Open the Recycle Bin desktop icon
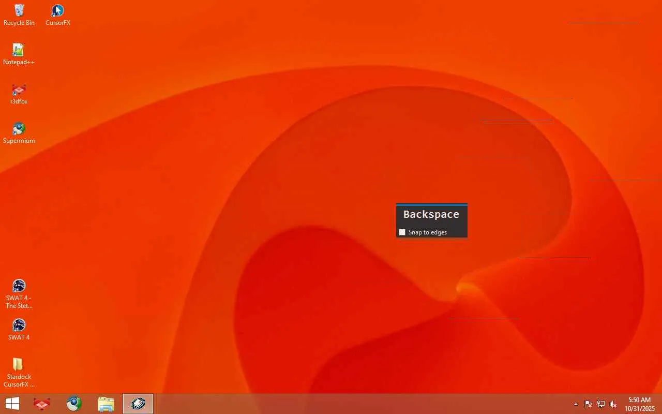 (19, 15)
